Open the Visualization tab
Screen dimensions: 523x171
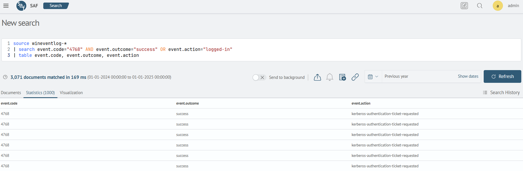coord(71,93)
